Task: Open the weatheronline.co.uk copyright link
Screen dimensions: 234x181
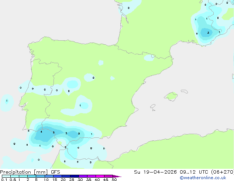Action: pyautogui.click(x=203, y=178)
